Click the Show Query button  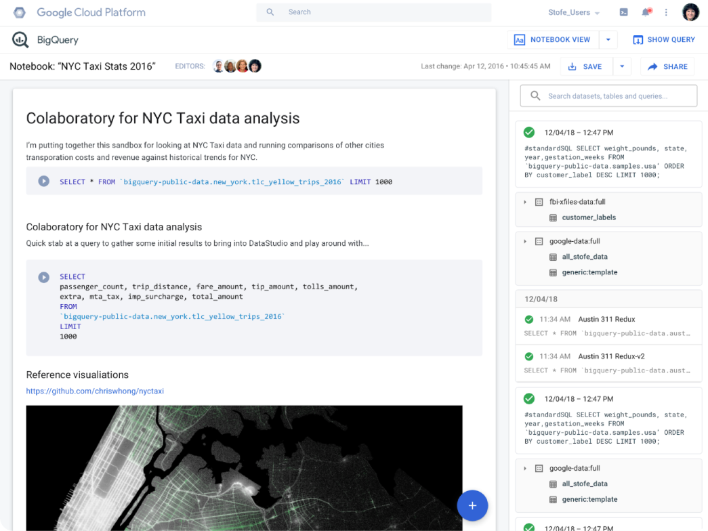663,40
